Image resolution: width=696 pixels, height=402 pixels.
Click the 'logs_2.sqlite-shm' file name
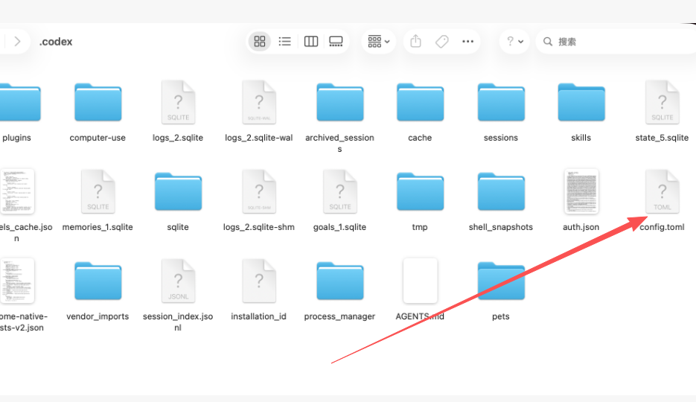259,227
